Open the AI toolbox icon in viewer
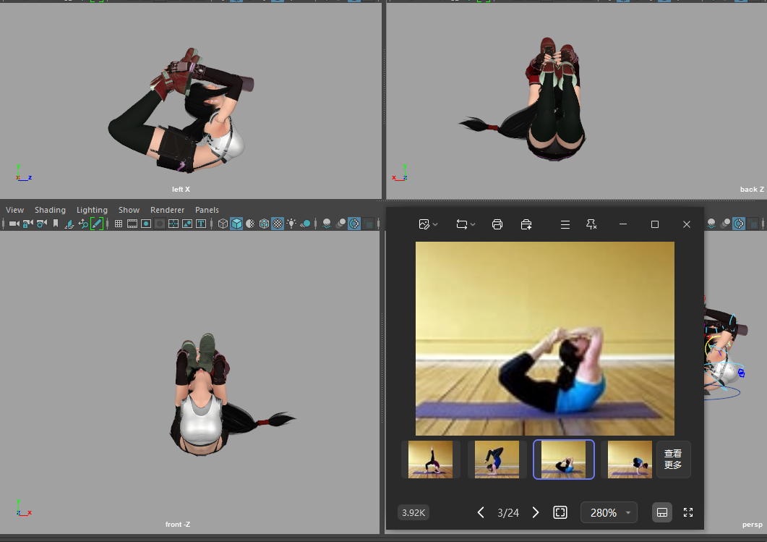767x542 pixels. 526,224
